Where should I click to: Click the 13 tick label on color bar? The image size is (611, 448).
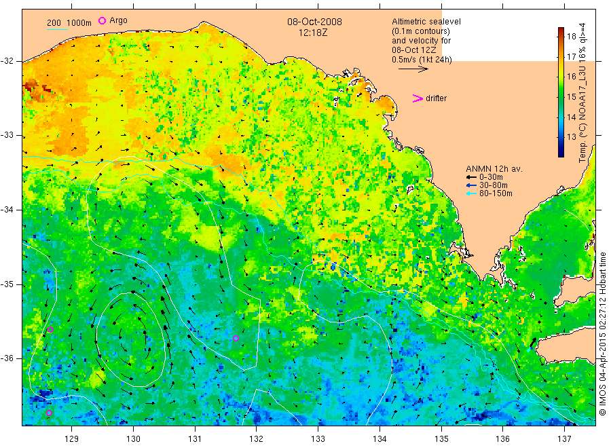571,137
